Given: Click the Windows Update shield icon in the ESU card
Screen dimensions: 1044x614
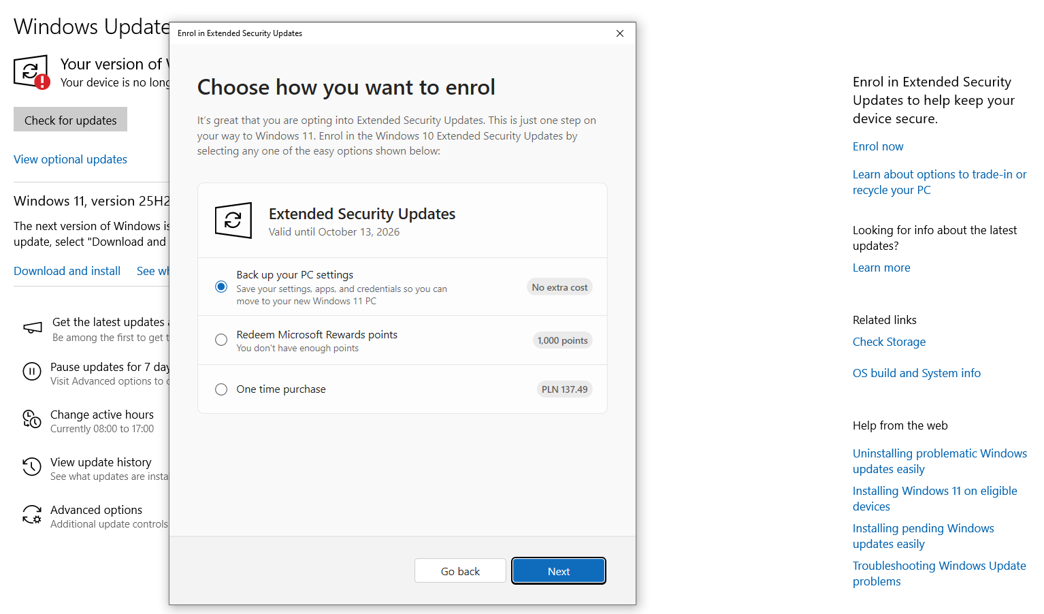Looking at the screenshot, I should pyautogui.click(x=233, y=220).
